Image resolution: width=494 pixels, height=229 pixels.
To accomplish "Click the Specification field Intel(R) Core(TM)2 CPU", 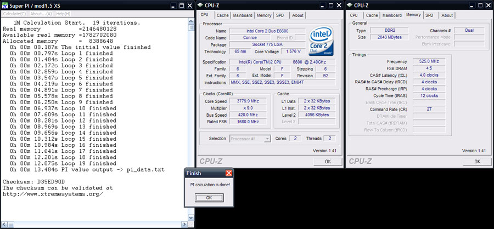I will 282,62.
